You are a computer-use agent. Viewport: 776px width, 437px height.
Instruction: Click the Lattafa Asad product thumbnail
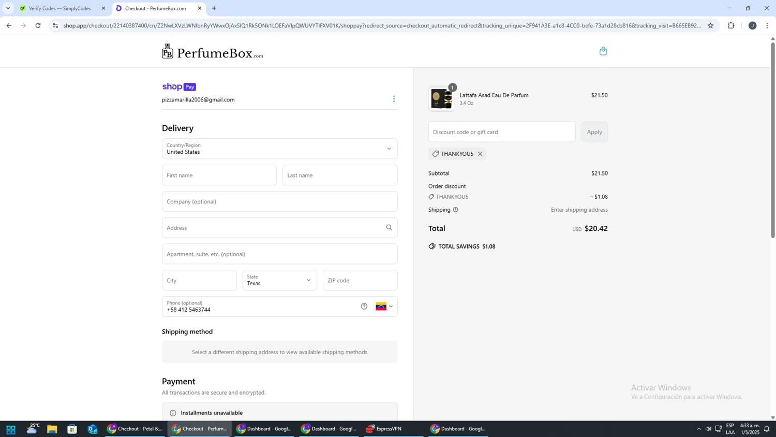coord(441,99)
